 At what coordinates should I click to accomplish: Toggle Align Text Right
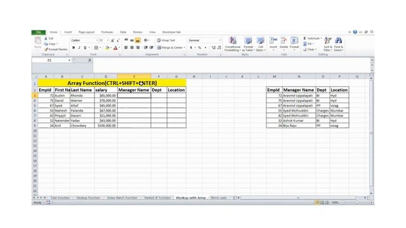(x=138, y=47)
